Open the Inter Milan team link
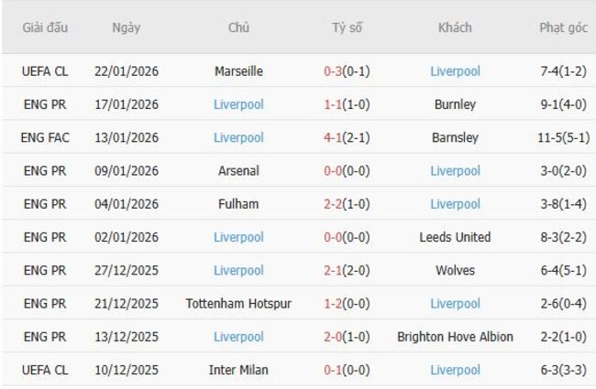This screenshot has width=596, height=389. coord(238,370)
